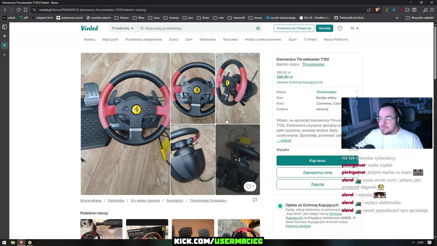Image resolution: width=437 pixels, height=246 pixels.
Task: Click the 'Kup teraz' button
Action: (x=317, y=161)
